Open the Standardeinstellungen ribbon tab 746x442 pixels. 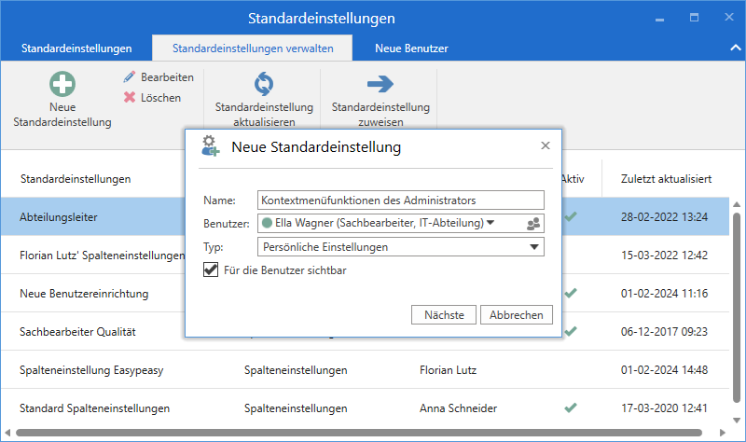[x=76, y=48]
